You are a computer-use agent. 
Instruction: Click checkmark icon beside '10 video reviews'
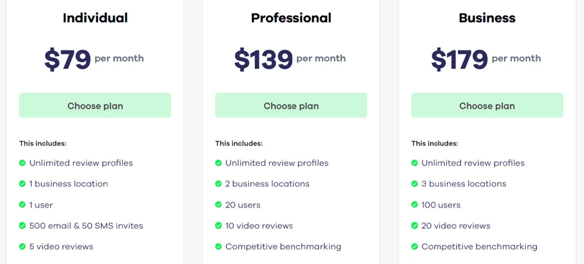(x=218, y=225)
